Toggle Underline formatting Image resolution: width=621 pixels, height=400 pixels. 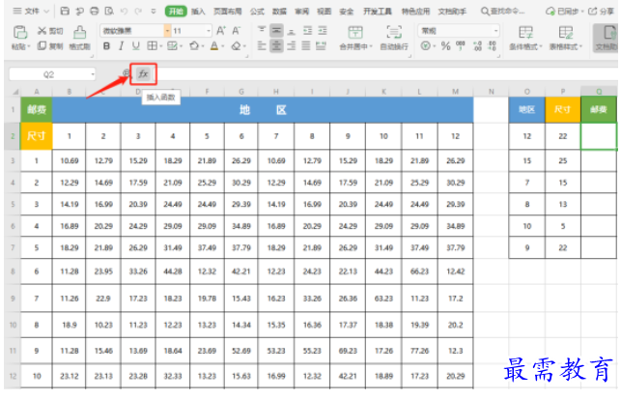(x=136, y=46)
